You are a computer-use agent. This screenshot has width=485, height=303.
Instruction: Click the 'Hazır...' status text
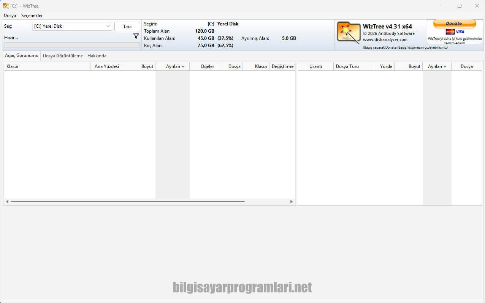tap(11, 38)
